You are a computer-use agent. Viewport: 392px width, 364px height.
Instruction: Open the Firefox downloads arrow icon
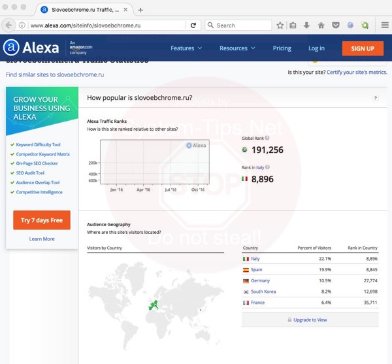click(306, 25)
